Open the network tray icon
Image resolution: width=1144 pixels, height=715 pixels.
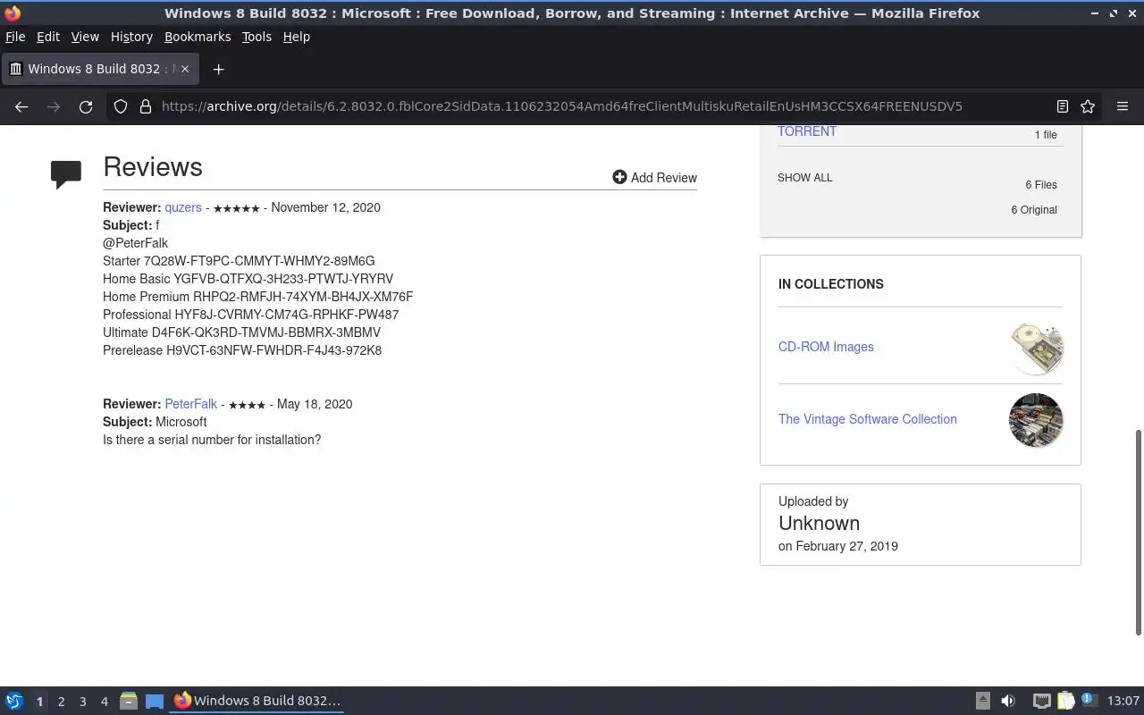point(1041,701)
